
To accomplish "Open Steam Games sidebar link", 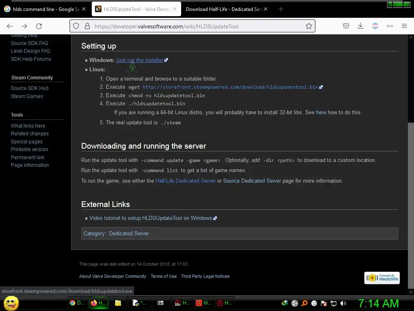I will point(27,96).
